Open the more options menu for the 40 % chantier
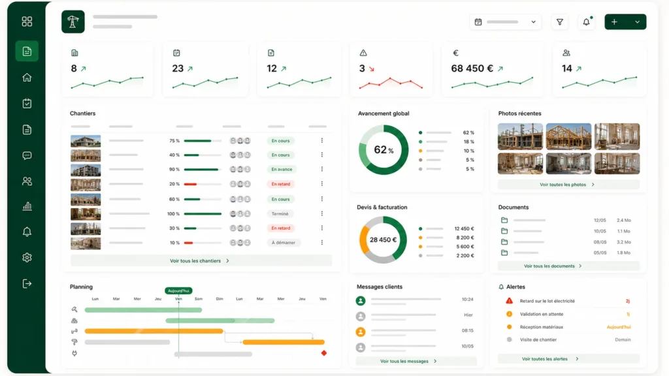The height and width of the screenshot is (376, 669). pyautogui.click(x=321, y=155)
